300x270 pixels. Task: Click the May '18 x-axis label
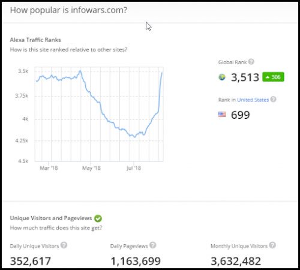click(x=91, y=168)
